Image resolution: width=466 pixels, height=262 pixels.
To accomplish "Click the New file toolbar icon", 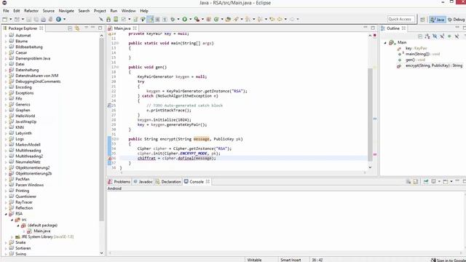I will coord(5,20).
